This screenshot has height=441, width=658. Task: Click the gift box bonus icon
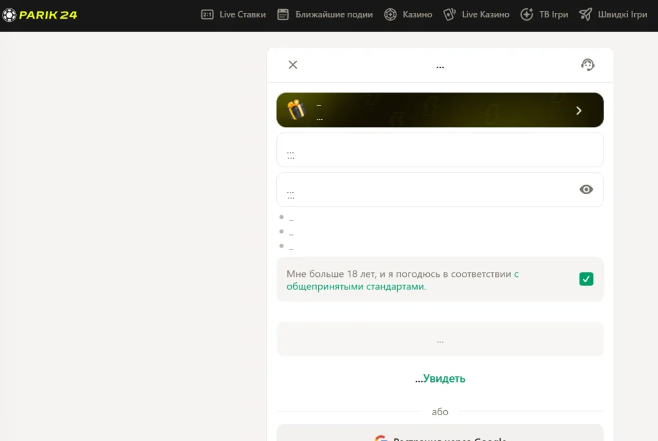pyautogui.click(x=296, y=110)
